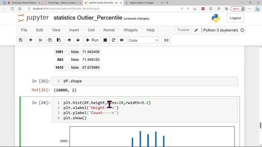The height and width of the screenshot is (147, 262).
Task: Click the plt.hist code line in cell 28
Action: point(107,102)
